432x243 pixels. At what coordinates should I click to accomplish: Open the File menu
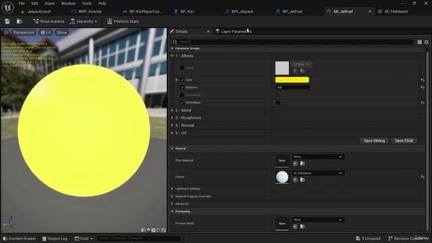(x=22, y=3)
